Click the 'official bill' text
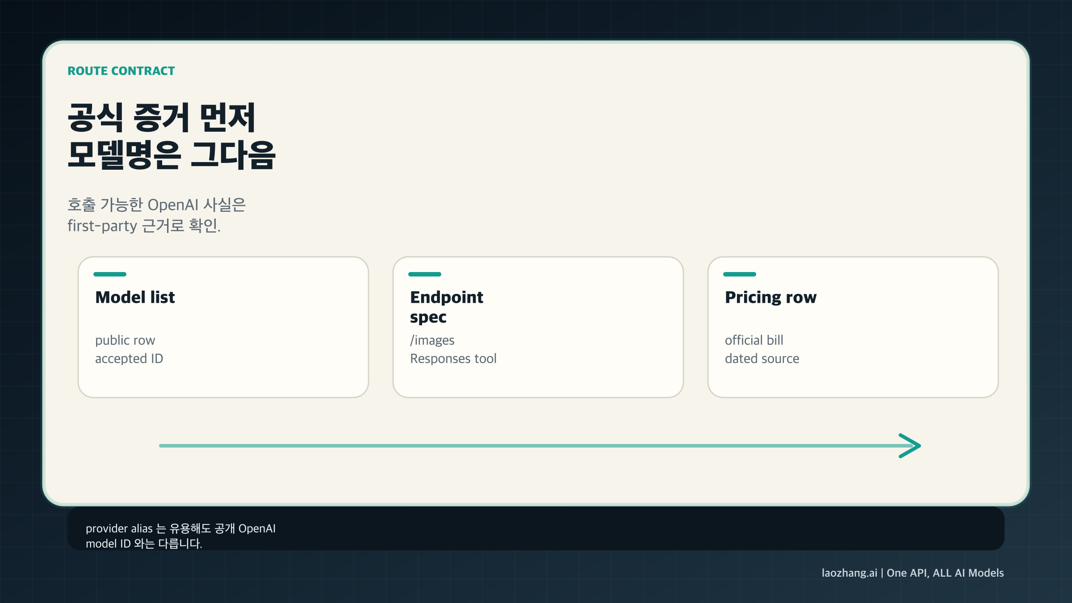 coord(754,340)
